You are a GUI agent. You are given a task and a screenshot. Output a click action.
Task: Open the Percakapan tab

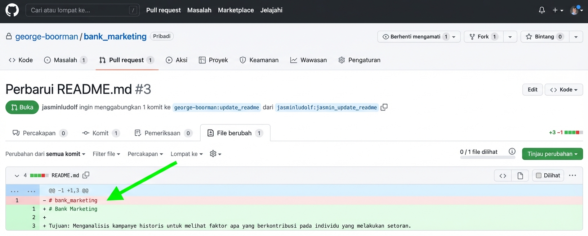click(x=40, y=133)
